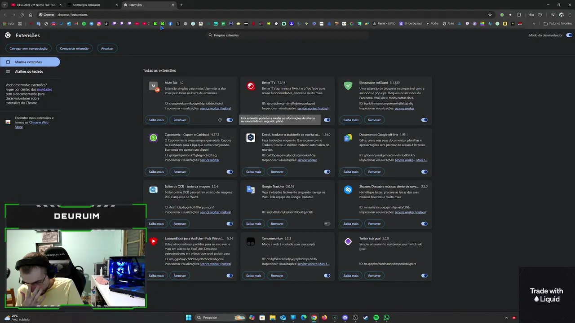575x323 pixels.
Task: Reload the Mute Tab extension
Action: pyautogui.click(x=220, y=120)
